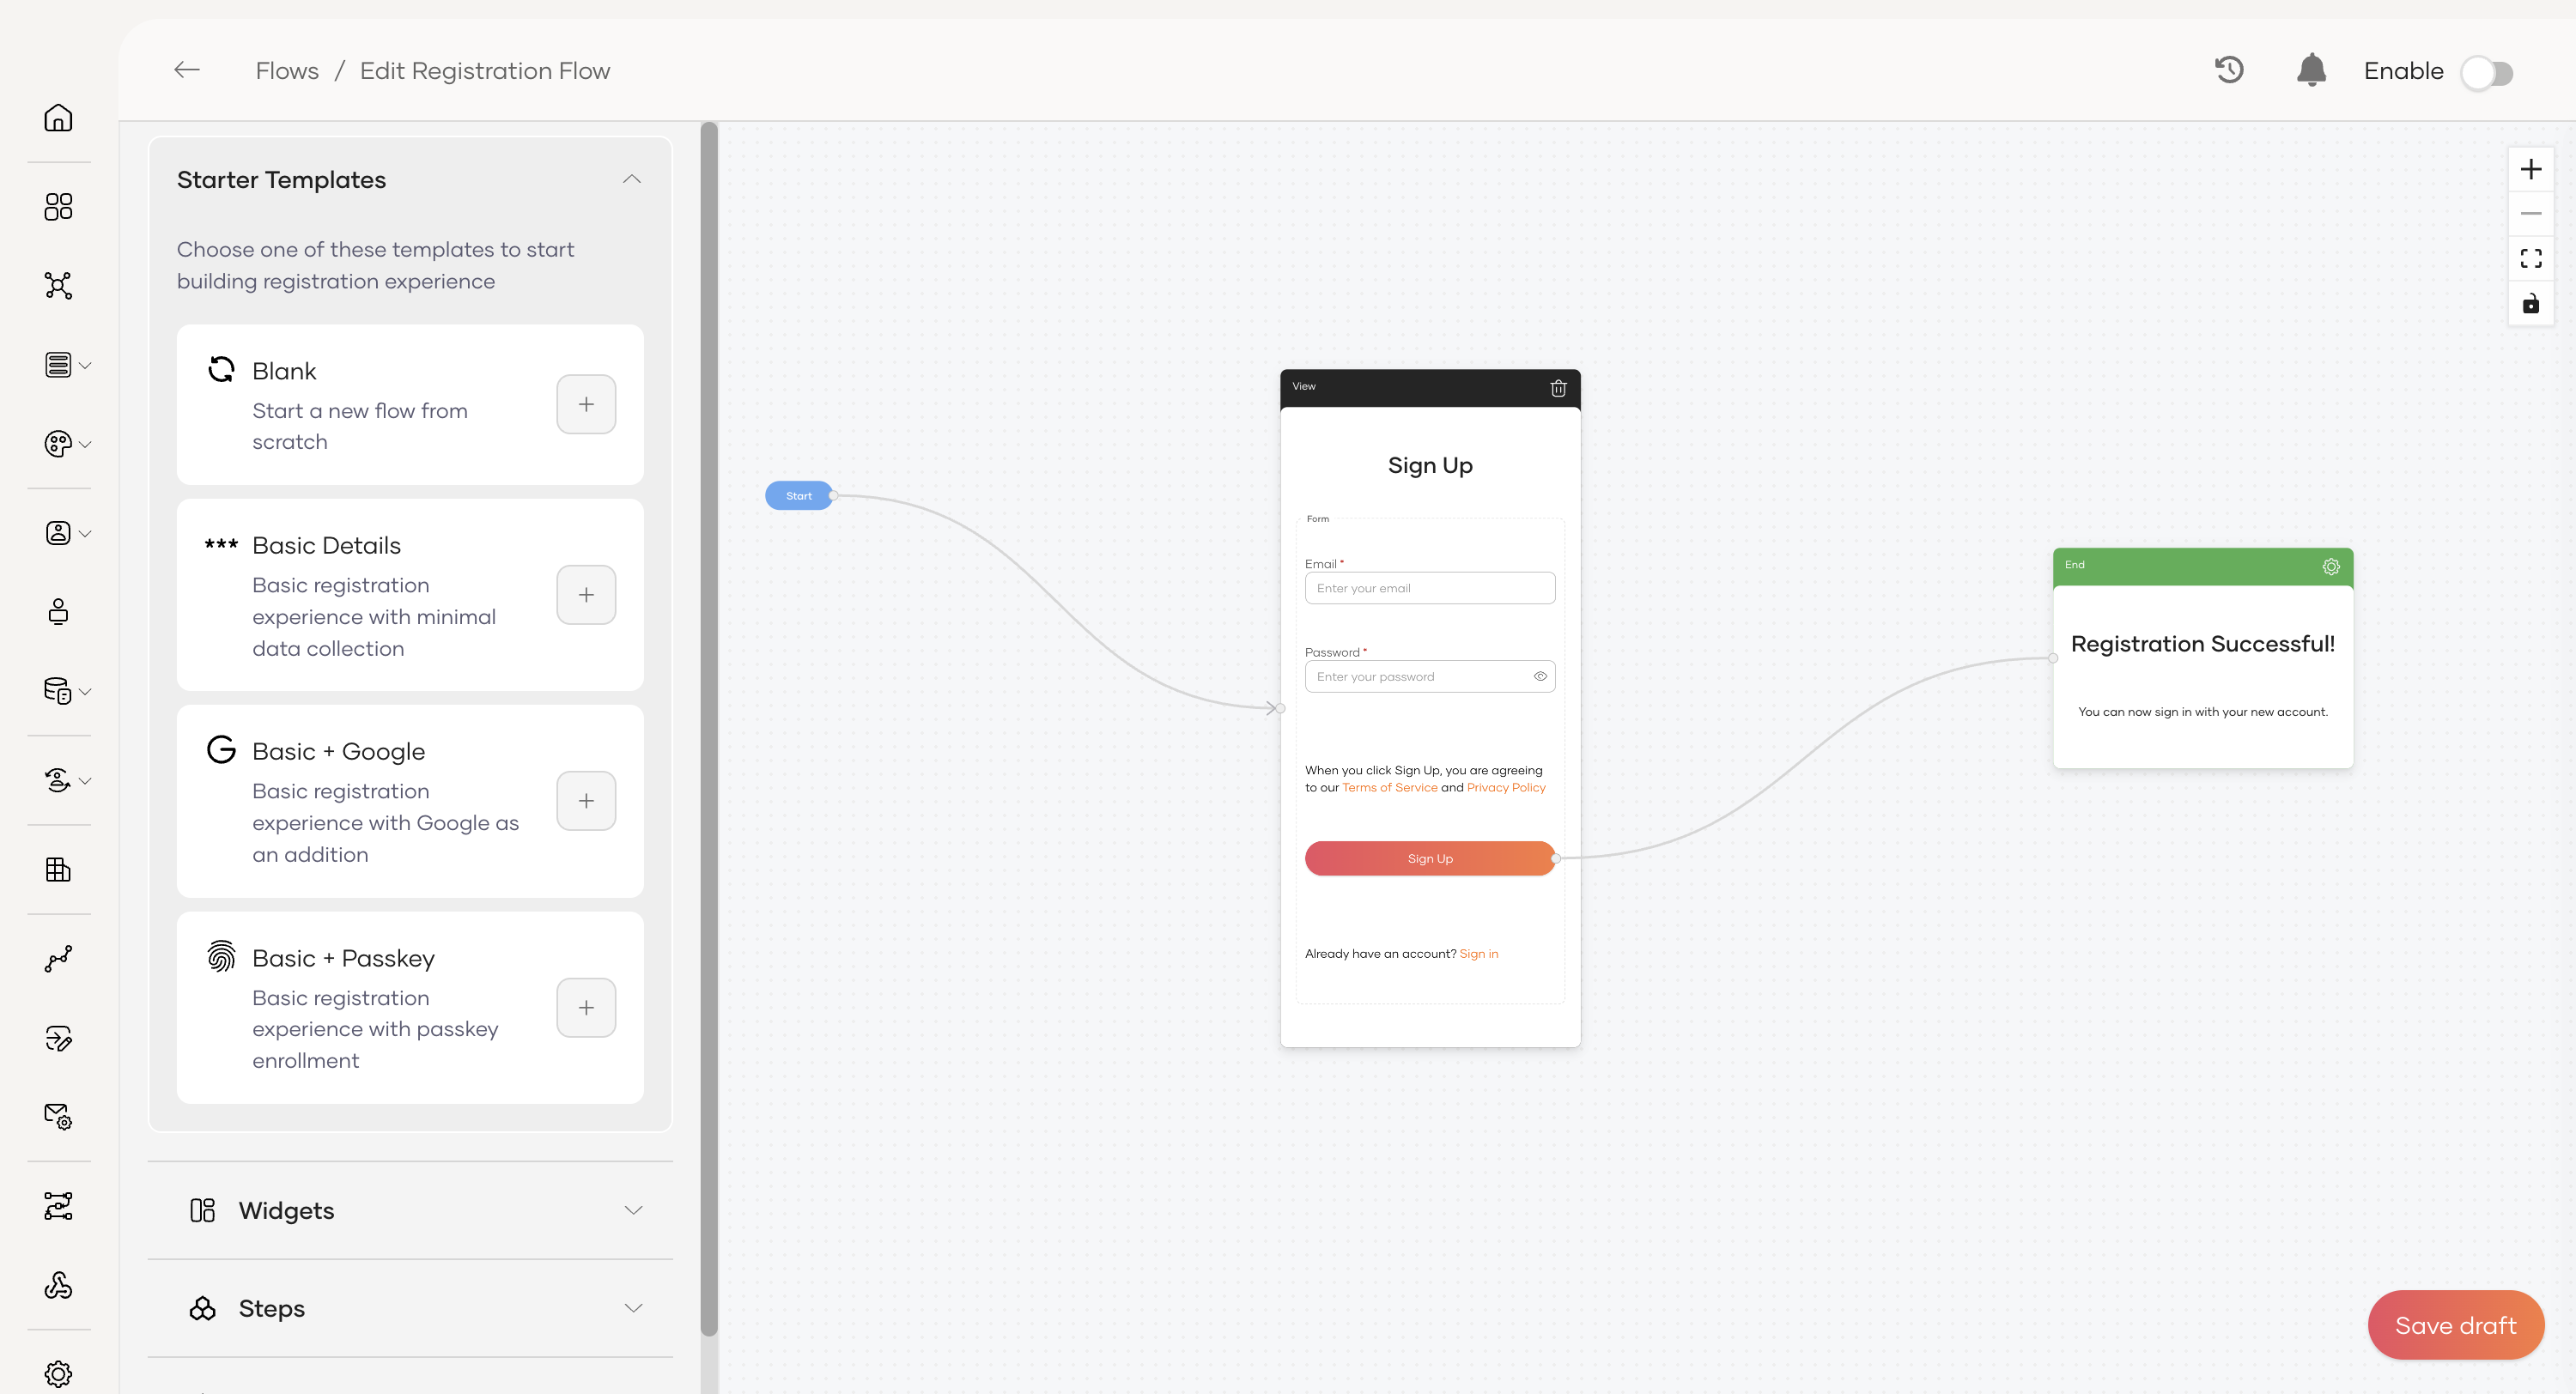The width and height of the screenshot is (2576, 1394).
Task: Click the left panel vertical scrollbar
Action: 709,730
